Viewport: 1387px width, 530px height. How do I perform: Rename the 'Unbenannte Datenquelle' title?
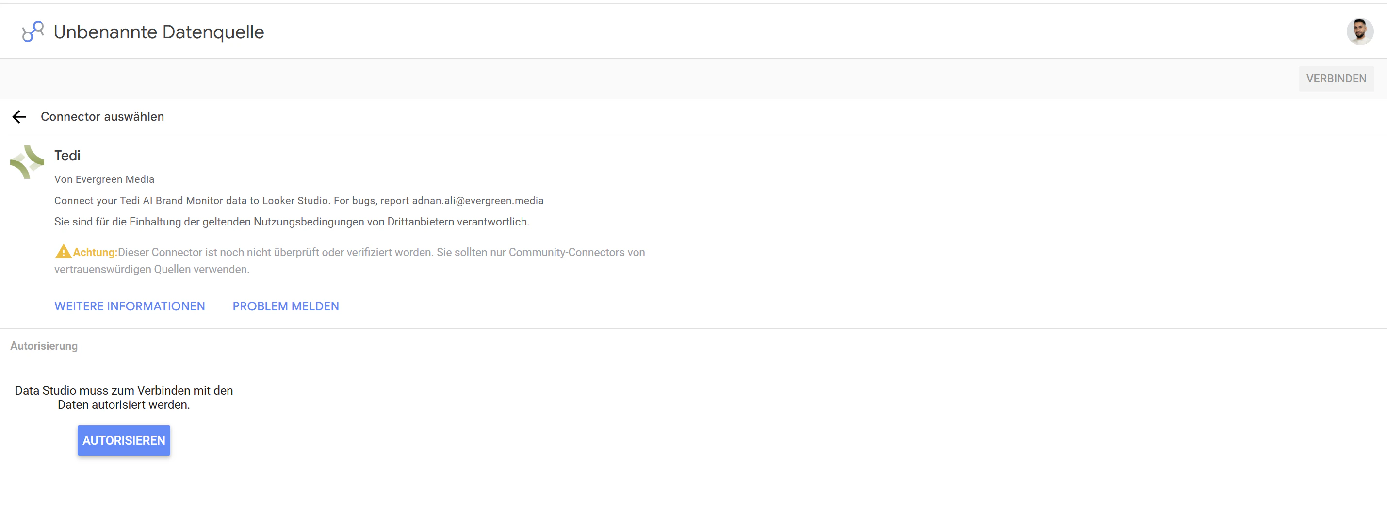pyautogui.click(x=159, y=32)
